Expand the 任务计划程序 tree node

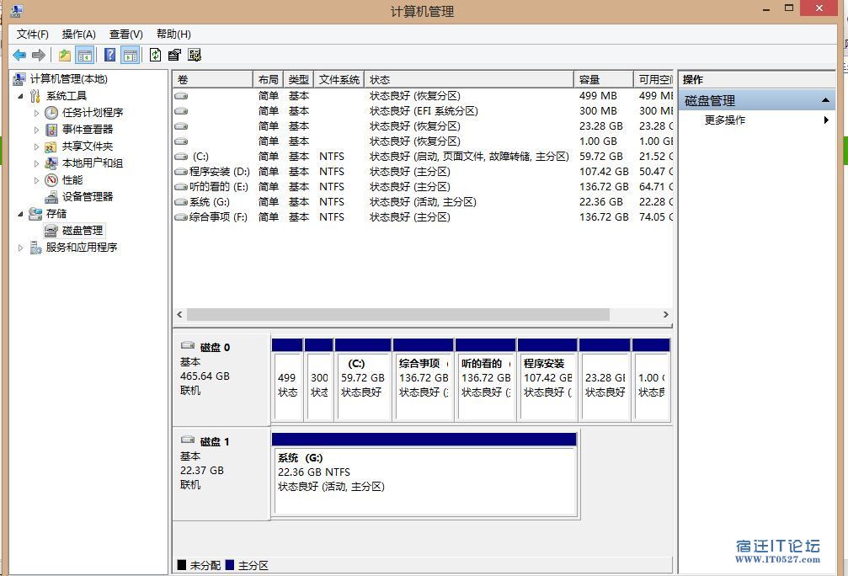click(36, 113)
